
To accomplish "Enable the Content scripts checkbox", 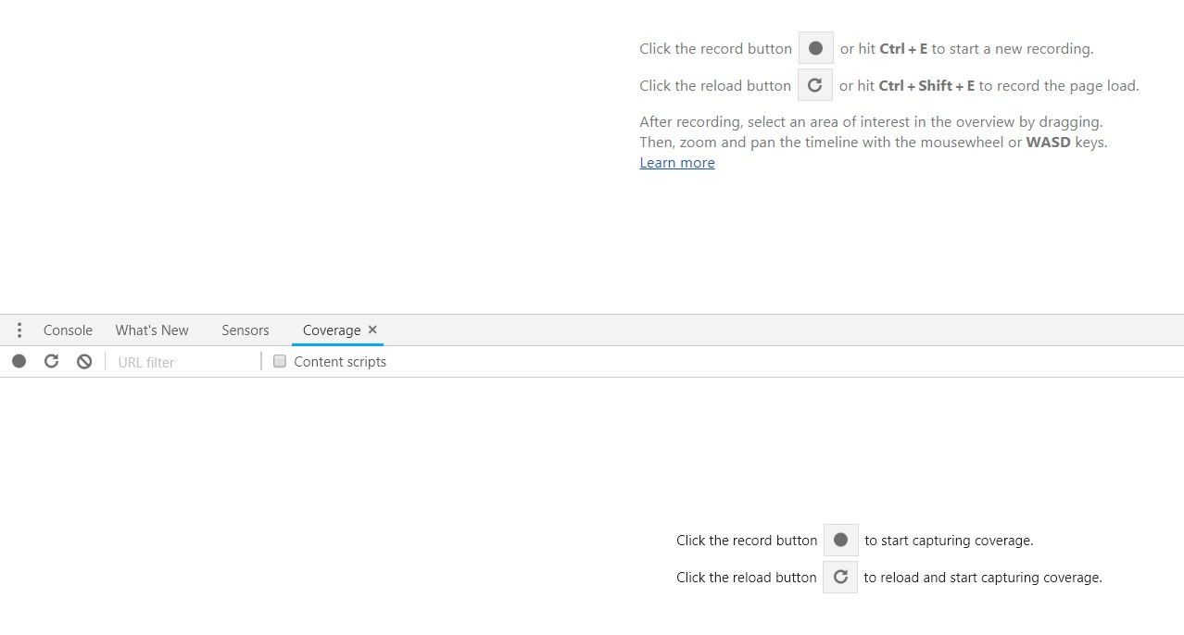I will click(280, 361).
